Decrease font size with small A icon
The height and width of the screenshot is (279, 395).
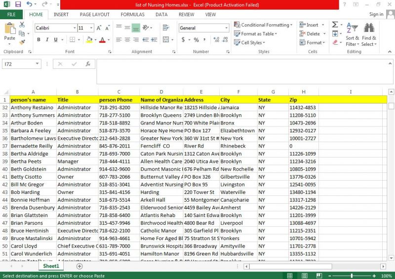107,28
